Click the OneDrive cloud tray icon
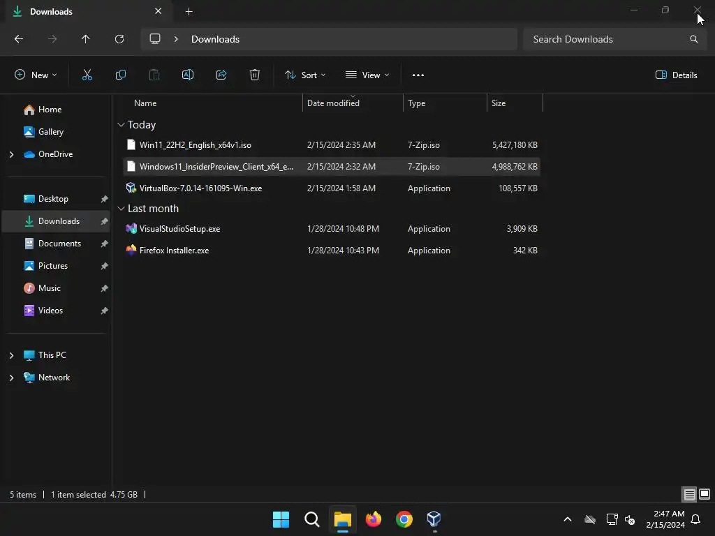Screen dimensions: 715x536 click(589, 519)
